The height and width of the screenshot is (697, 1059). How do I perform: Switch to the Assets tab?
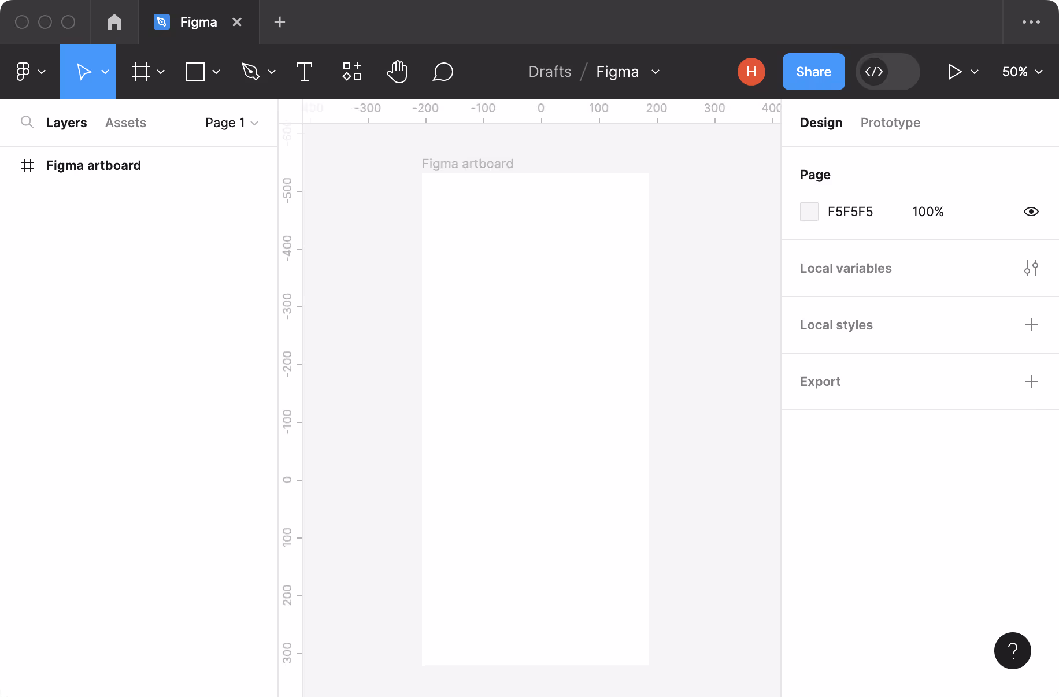click(x=125, y=123)
